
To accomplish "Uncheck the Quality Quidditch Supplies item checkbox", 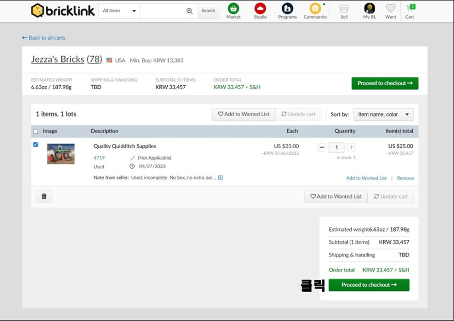I will [36, 145].
